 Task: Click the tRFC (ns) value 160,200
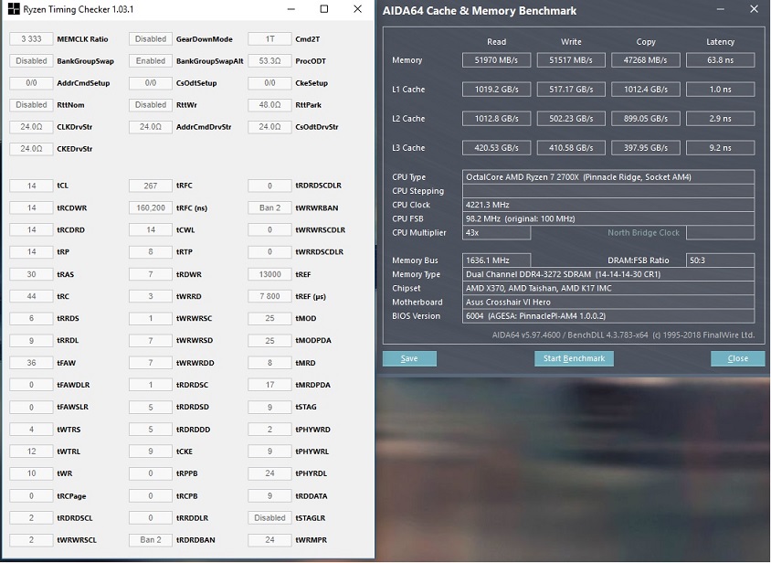151,207
